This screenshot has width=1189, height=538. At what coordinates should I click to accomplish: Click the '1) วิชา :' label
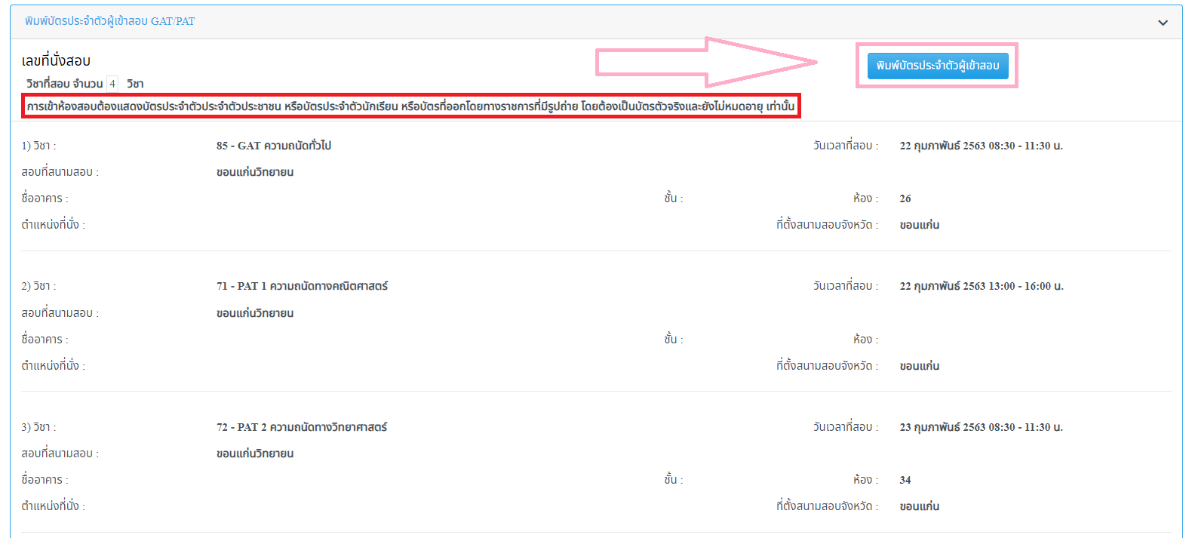coord(38,146)
